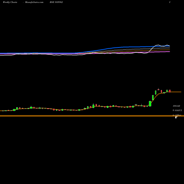The image size is (184, 184).
Task: Click the tallest green candle at the breakout
Action: 150,104
